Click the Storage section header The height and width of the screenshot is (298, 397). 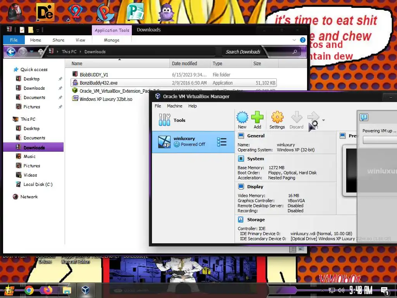(x=256, y=220)
